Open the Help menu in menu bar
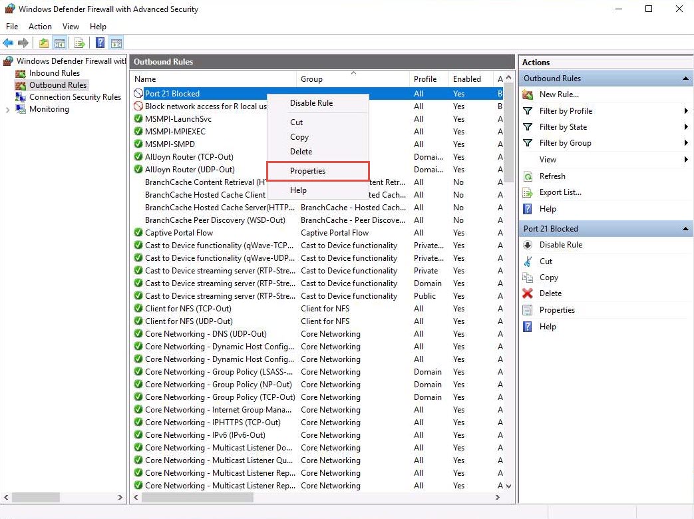Viewport: 694px width, 519px height. point(98,27)
